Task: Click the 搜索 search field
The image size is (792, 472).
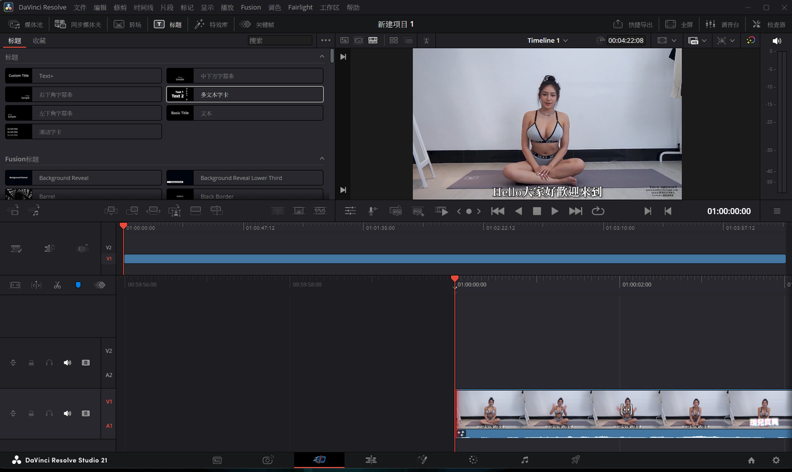Action: [x=280, y=40]
